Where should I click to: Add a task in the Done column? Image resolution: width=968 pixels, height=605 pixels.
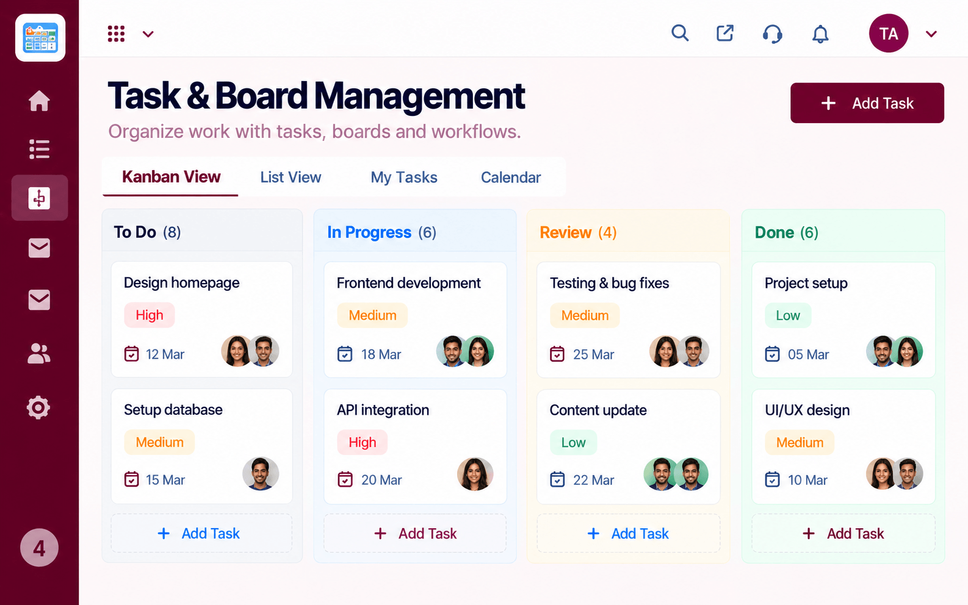pyautogui.click(x=843, y=534)
